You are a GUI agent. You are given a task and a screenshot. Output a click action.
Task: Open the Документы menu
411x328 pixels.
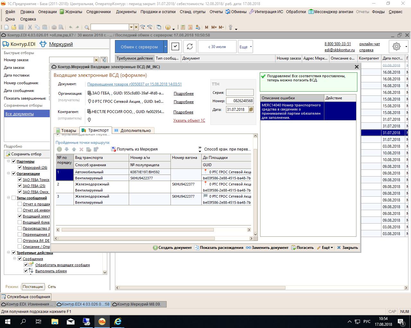[126, 12]
